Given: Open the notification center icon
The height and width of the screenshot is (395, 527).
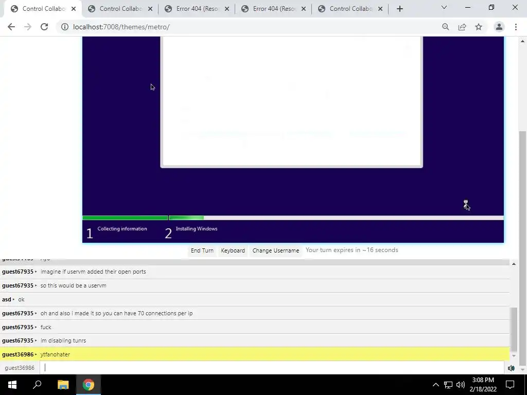Looking at the screenshot, I should (510, 385).
